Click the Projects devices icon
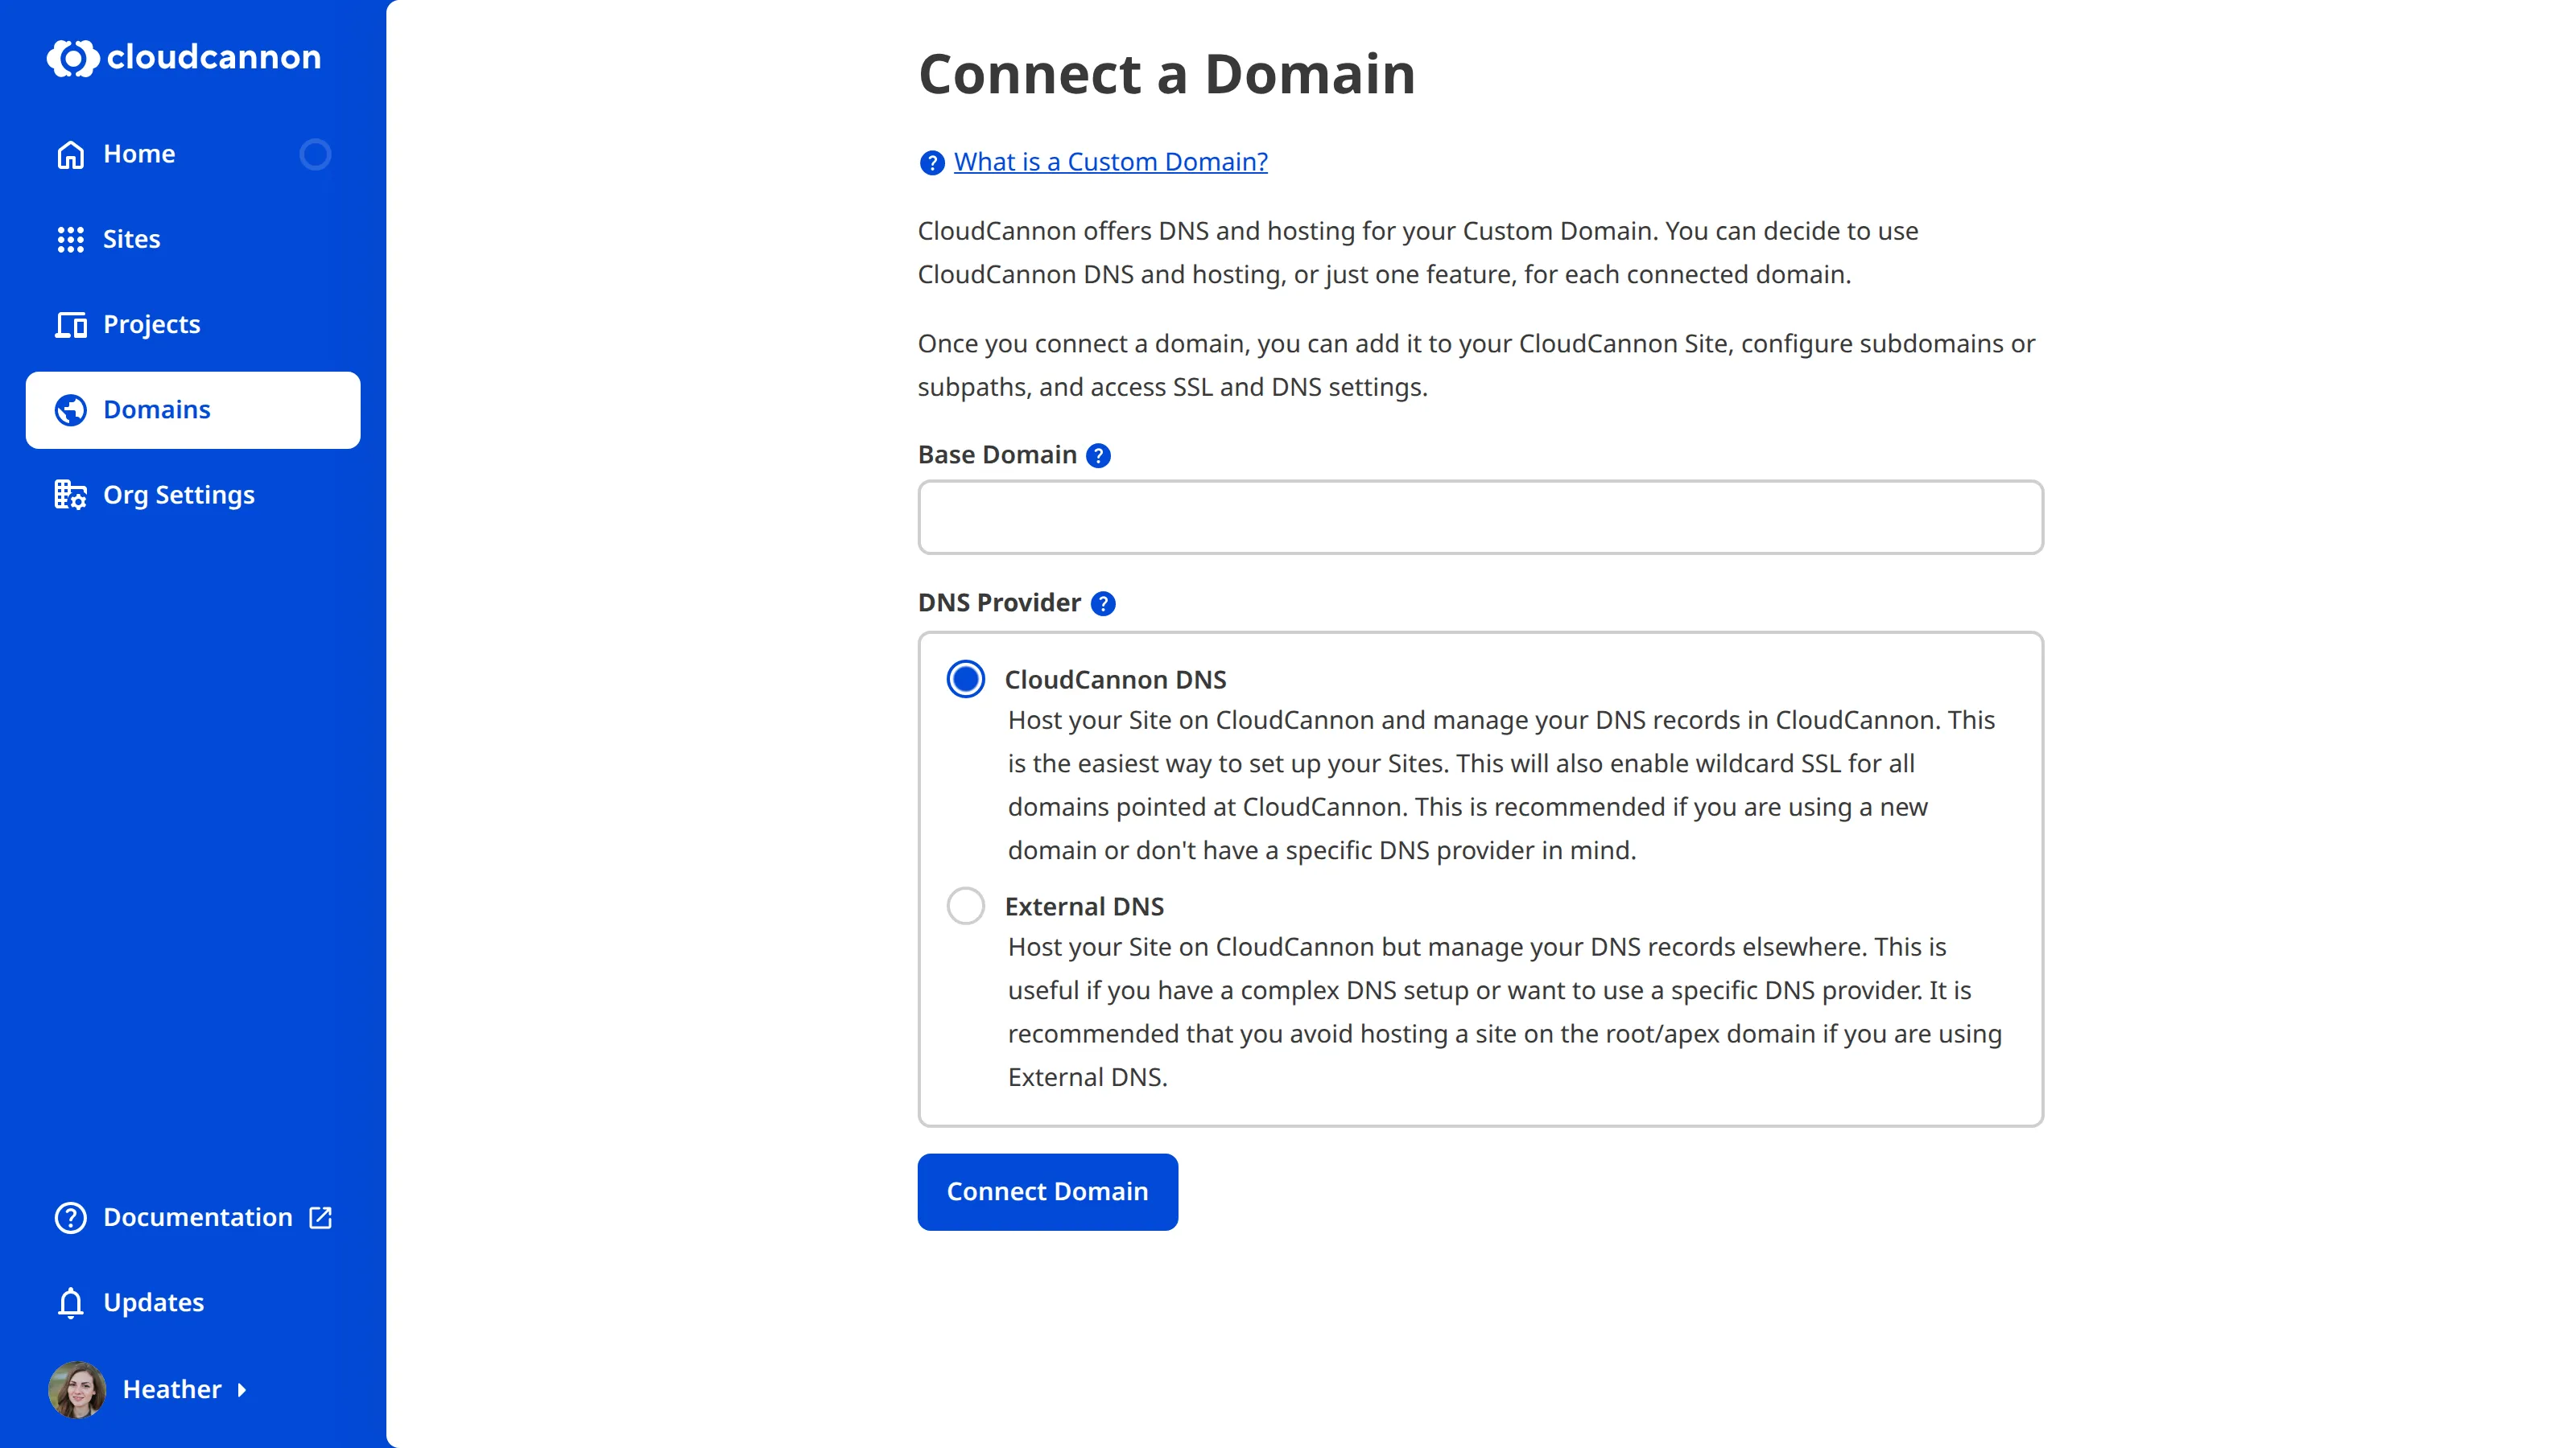Viewport: 2576px width, 1448px height. point(70,325)
